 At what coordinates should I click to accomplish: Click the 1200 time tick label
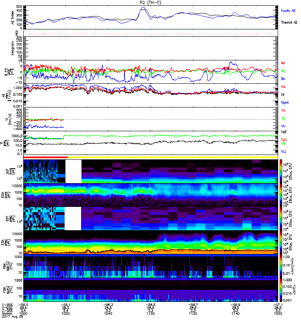pos(278,314)
